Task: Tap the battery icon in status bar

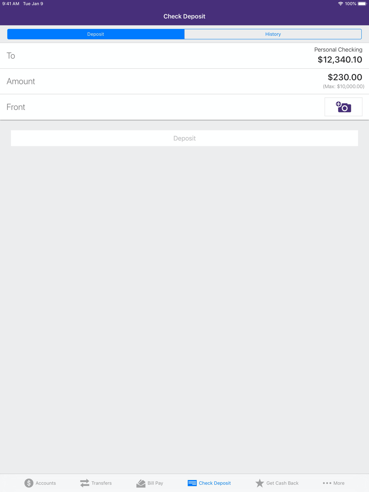Action: pyautogui.click(x=362, y=4)
